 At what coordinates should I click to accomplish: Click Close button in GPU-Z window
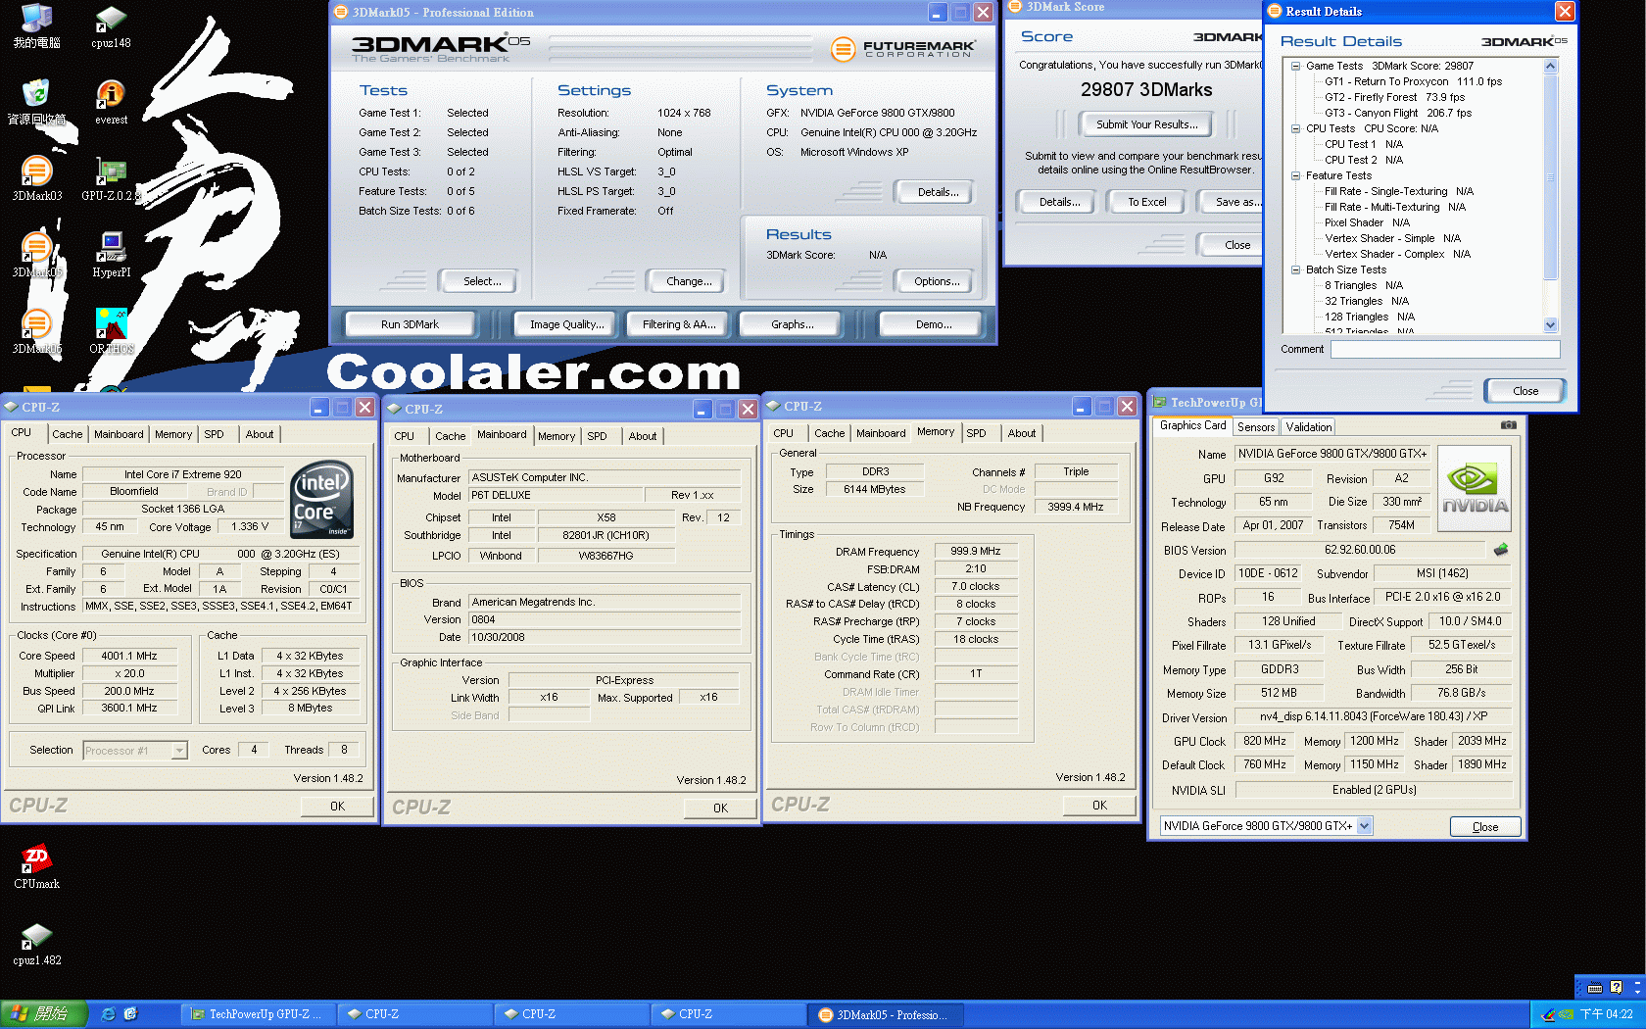click(x=1484, y=827)
